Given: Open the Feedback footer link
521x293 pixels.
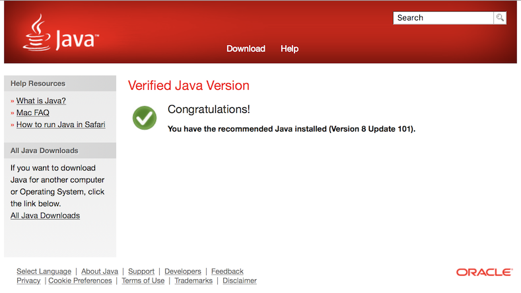Looking at the screenshot, I should click(x=227, y=271).
